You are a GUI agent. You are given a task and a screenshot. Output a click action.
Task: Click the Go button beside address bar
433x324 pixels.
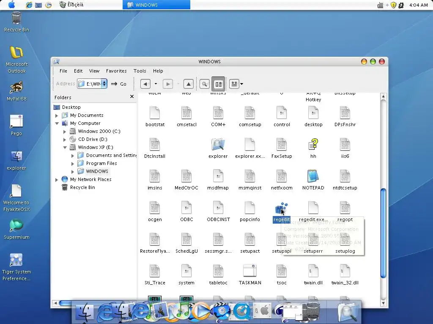(x=119, y=84)
